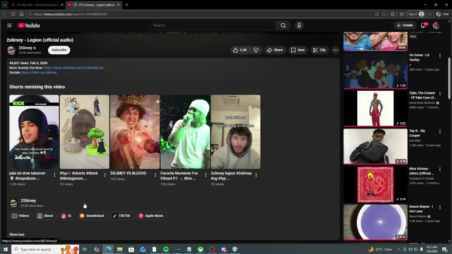
Task: Bookmark this page with the star icon
Action: click(384, 14)
